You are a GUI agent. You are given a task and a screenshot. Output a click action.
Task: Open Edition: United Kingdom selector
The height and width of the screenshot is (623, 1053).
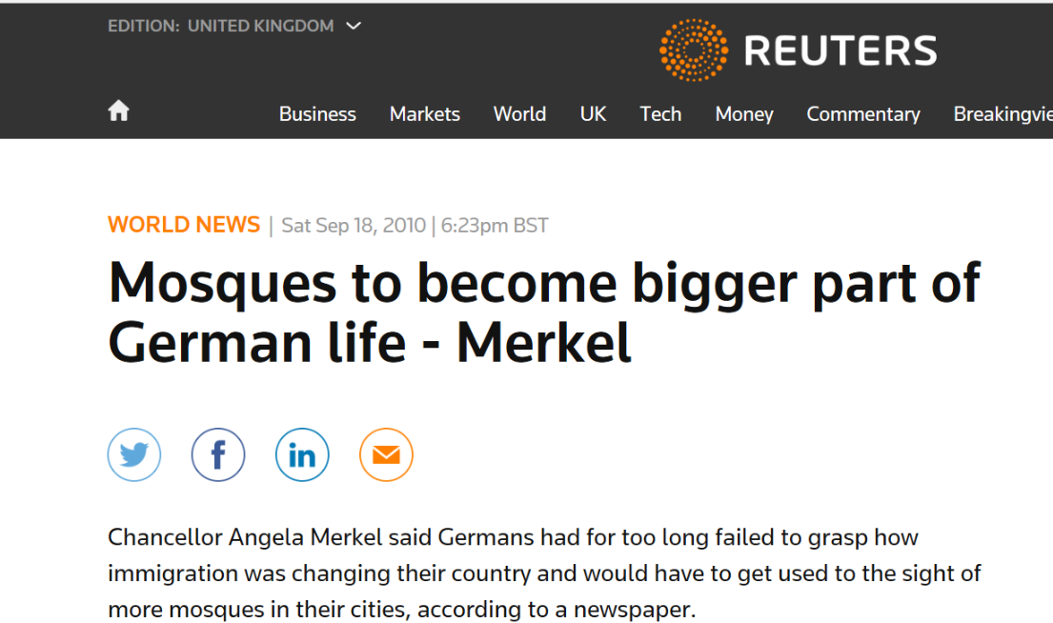234,26
